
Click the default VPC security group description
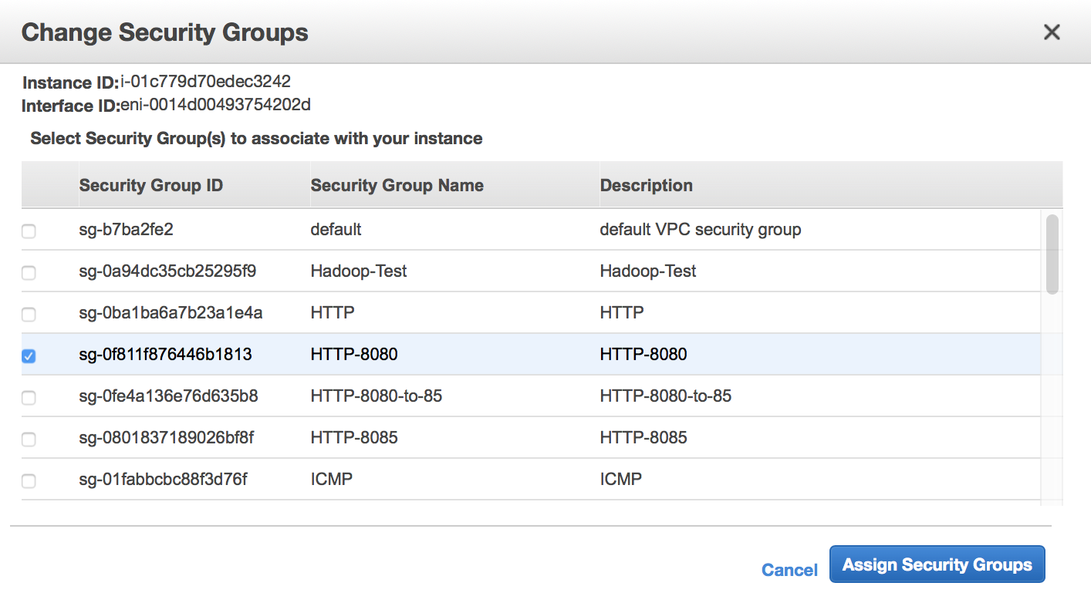(x=701, y=230)
